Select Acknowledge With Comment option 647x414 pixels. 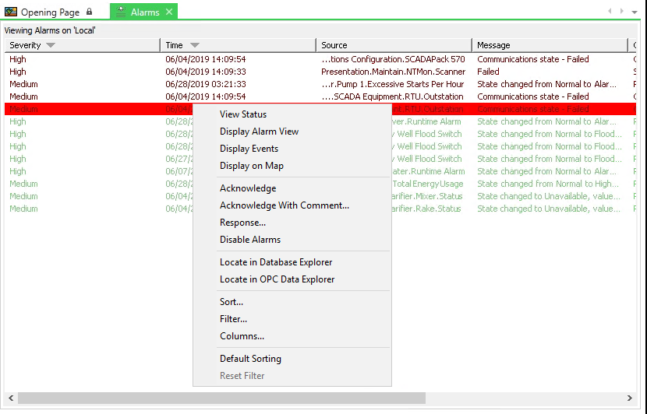(285, 205)
